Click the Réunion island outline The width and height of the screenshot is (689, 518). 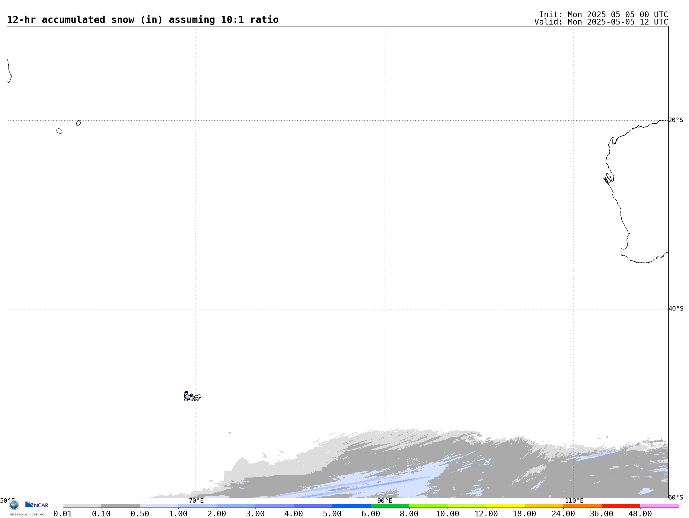pyautogui.click(x=59, y=131)
